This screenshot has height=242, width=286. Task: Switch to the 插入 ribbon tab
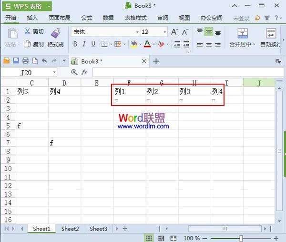32,18
